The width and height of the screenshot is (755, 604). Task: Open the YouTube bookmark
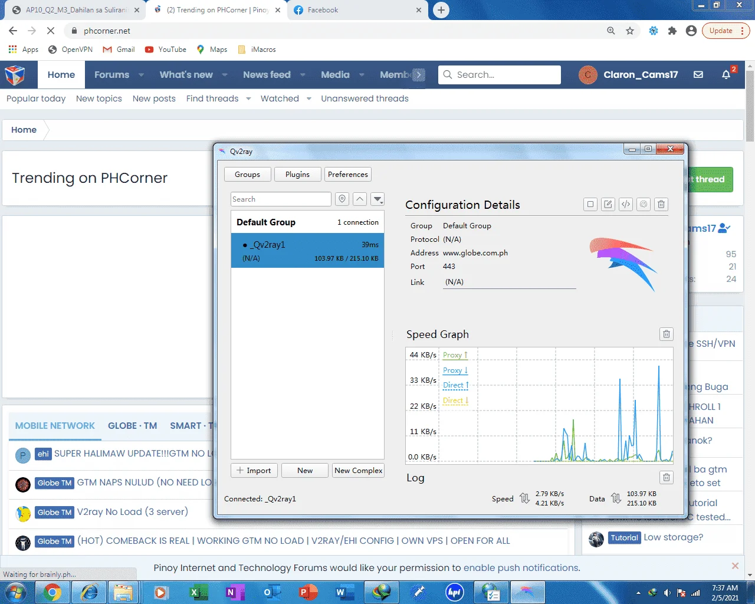click(166, 50)
